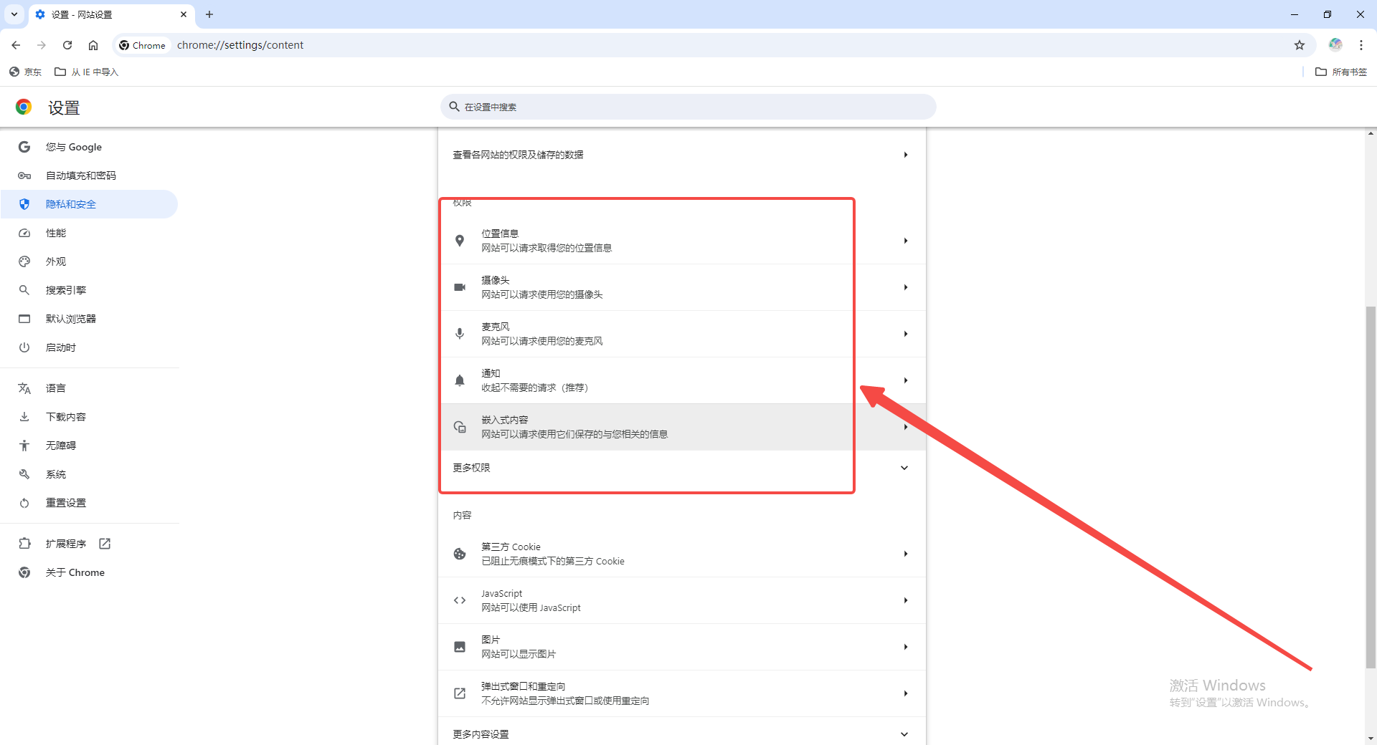Screen dimensions: 1377x745
Task: Go back using the browser back arrow
Action: point(16,45)
